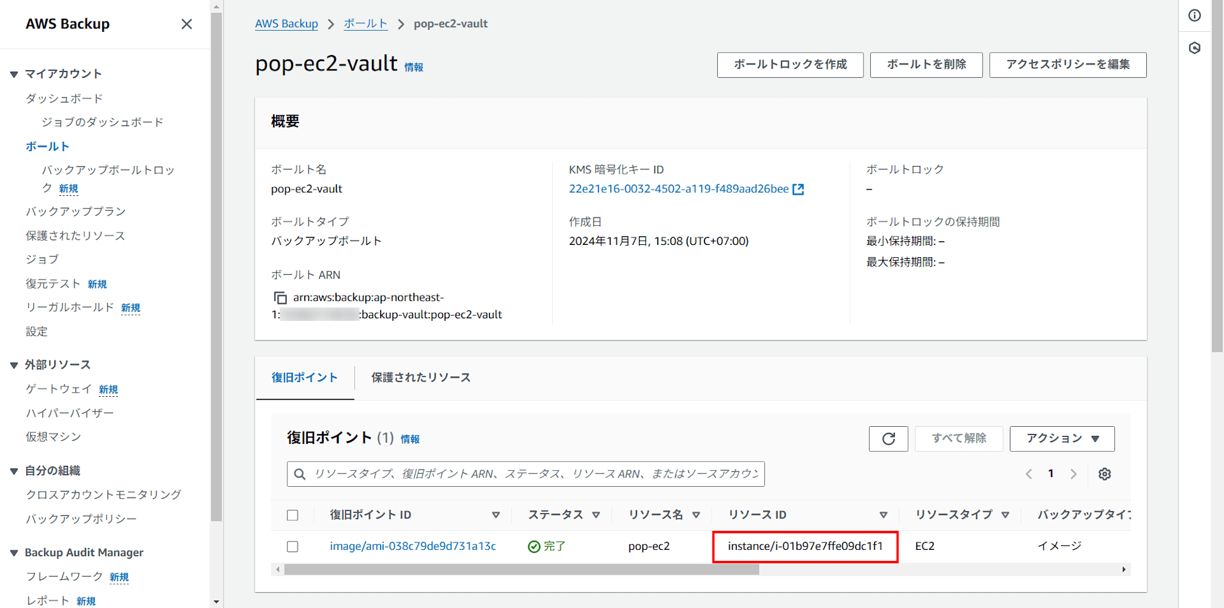Check the ami-038c79de9d731a13c row checkbox
The height and width of the screenshot is (608, 1224).
click(x=293, y=546)
